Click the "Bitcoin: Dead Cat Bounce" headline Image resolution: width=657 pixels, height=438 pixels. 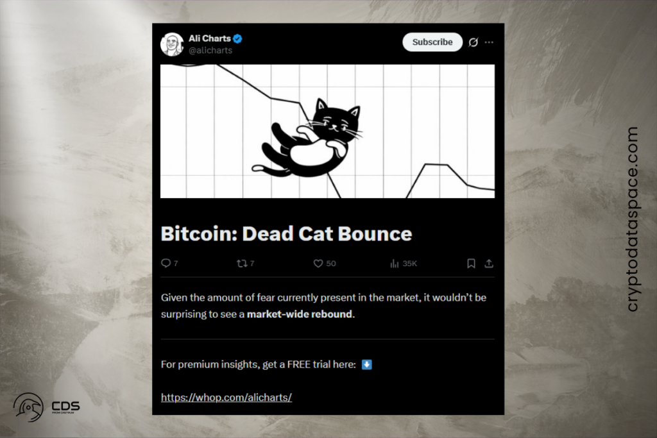(286, 233)
